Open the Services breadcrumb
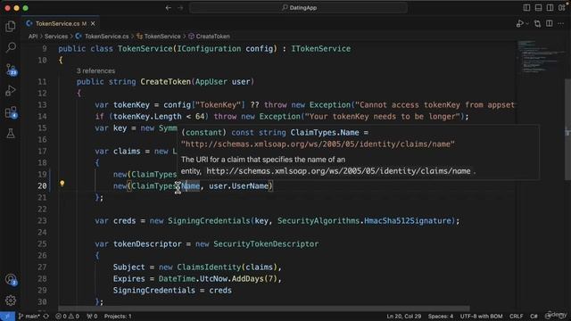 [x=56, y=37]
